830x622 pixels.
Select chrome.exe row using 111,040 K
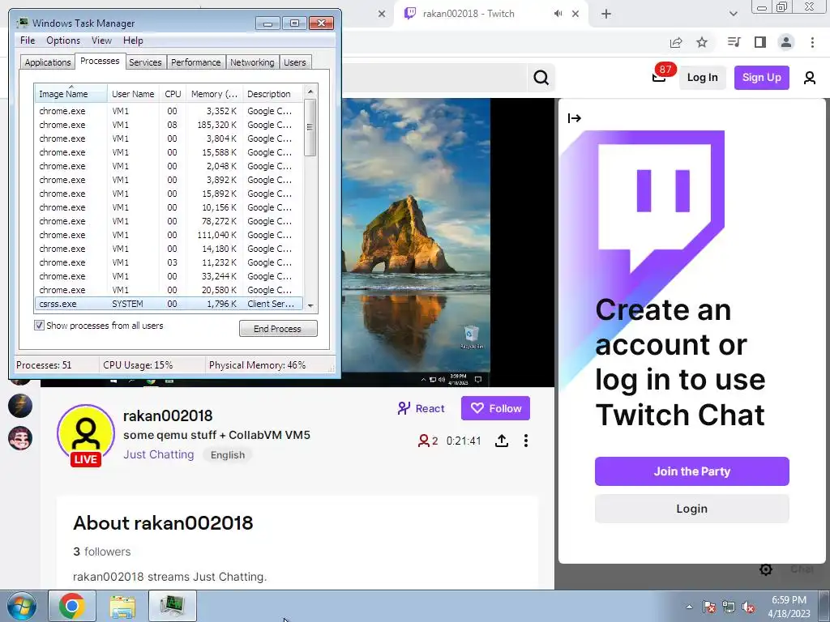[169, 235]
